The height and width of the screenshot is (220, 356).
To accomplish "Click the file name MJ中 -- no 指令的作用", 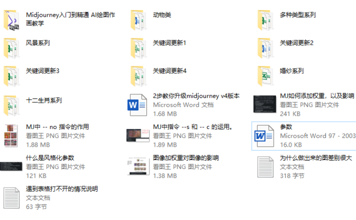I will click(57, 127).
